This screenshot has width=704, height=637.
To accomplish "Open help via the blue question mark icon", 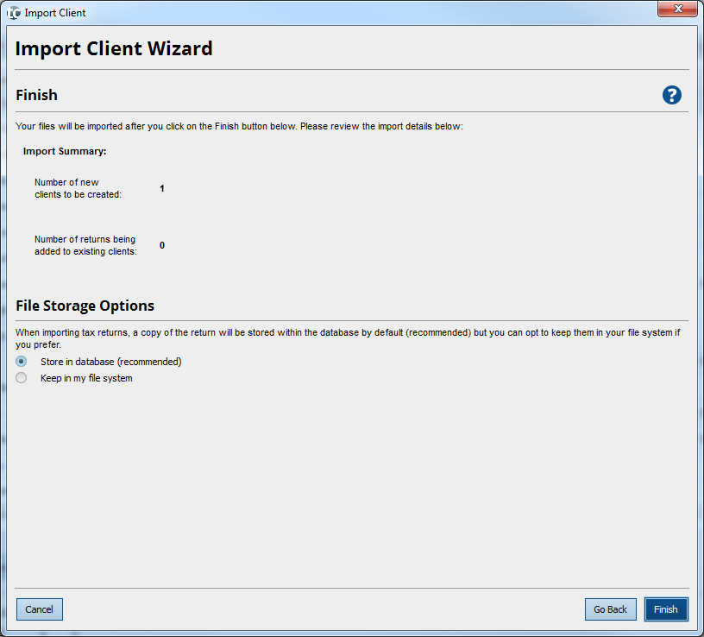I will [672, 95].
